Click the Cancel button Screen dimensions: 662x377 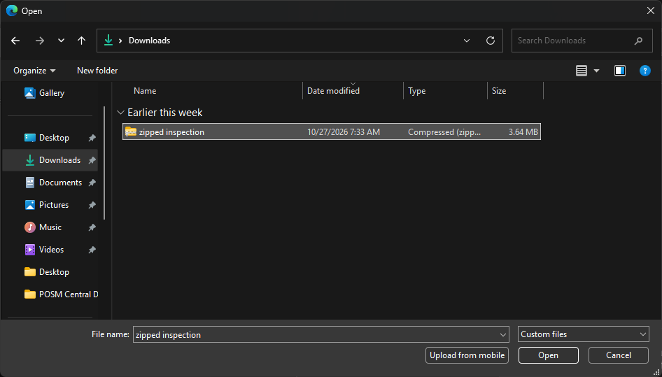(x=619, y=355)
